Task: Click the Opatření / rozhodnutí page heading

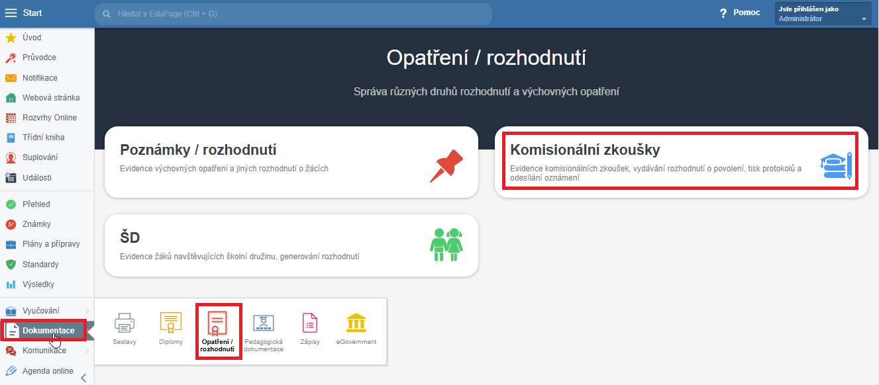Action: pyautogui.click(x=486, y=58)
